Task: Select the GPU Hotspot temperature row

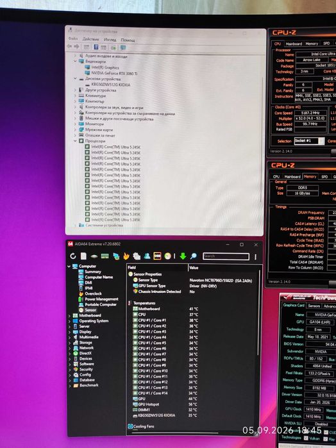Action: 164,404
